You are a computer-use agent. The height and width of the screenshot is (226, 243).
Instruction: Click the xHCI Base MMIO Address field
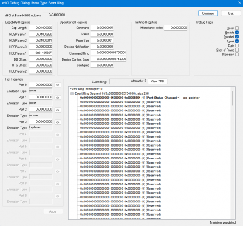tap(54, 15)
